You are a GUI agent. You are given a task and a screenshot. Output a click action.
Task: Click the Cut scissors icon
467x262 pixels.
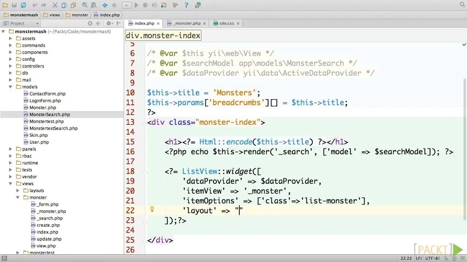click(x=55, y=5)
